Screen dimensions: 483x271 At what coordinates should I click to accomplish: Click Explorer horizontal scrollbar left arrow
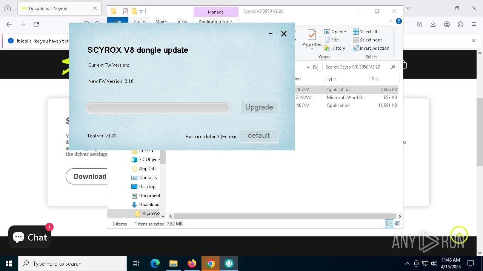[171, 216]
